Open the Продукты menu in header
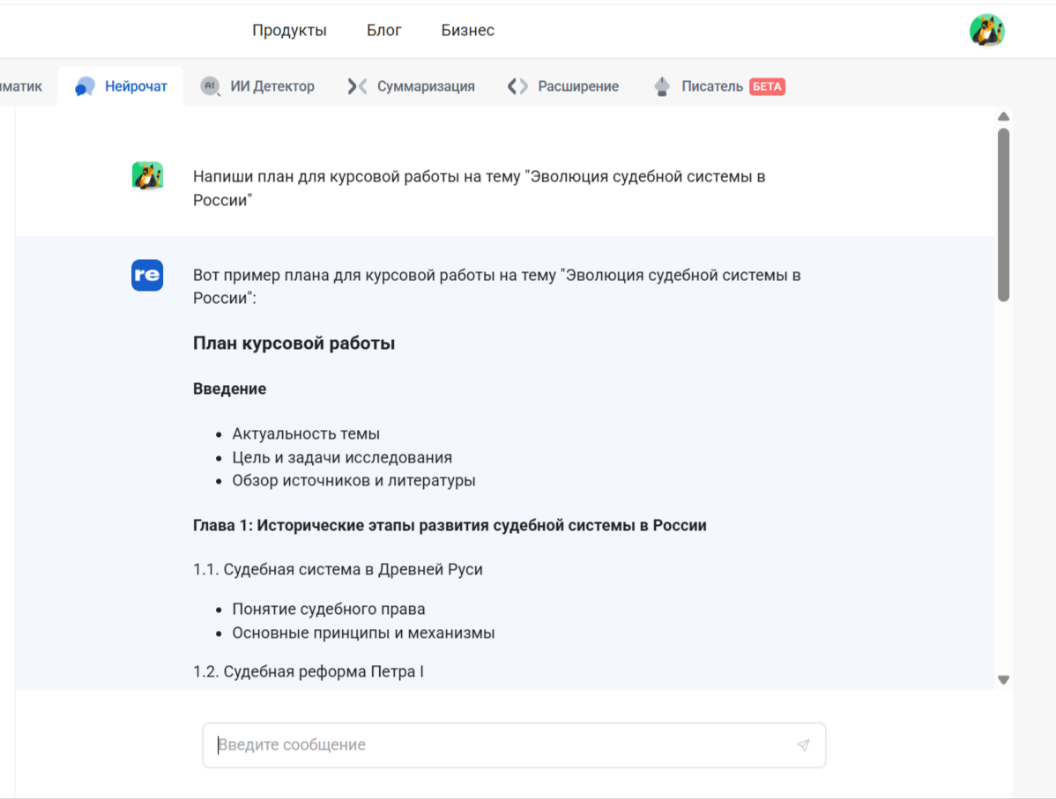 pyautogui.click(x=289, y=31)
